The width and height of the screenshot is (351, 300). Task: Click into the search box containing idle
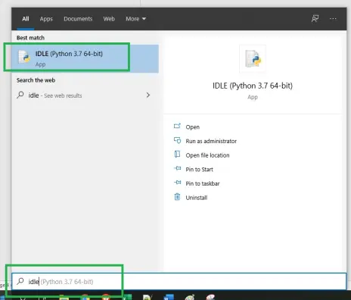pos(179,281)
